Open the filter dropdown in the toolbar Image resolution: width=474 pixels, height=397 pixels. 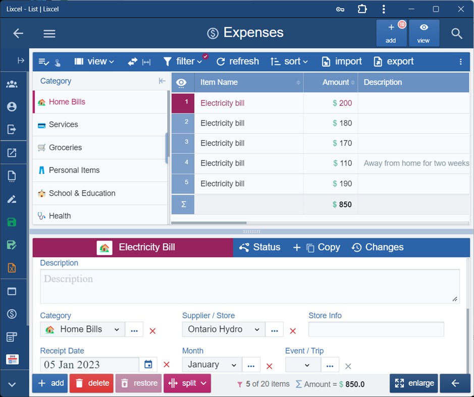[185, 61]
